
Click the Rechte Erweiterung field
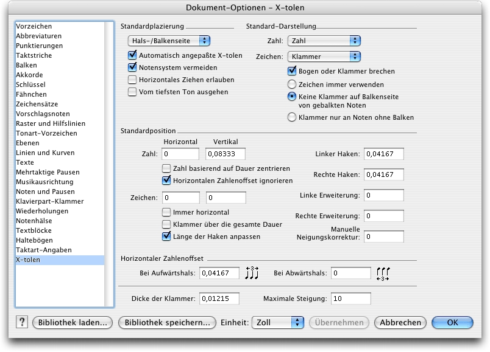click(x=384, y=216)
